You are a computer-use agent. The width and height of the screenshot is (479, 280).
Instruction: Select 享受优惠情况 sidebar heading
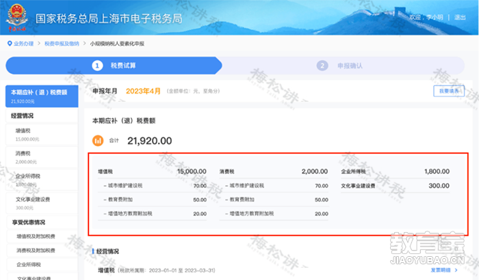42,223
